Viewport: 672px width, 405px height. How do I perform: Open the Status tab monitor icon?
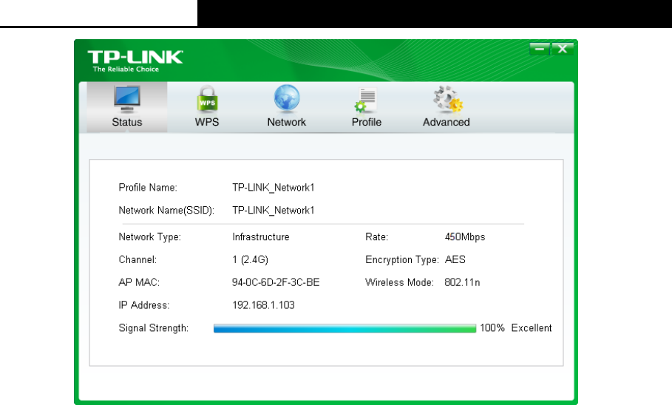point(127,99)
